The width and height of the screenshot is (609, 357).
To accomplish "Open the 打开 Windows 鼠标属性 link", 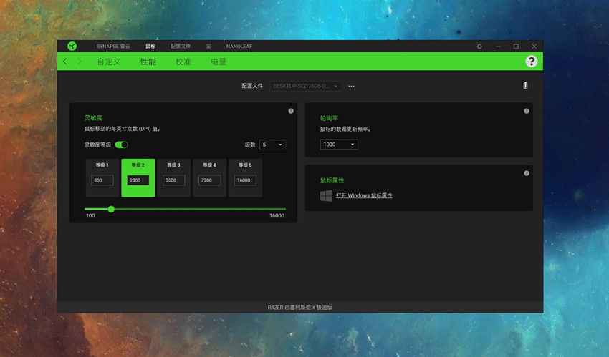I will 364,195.
